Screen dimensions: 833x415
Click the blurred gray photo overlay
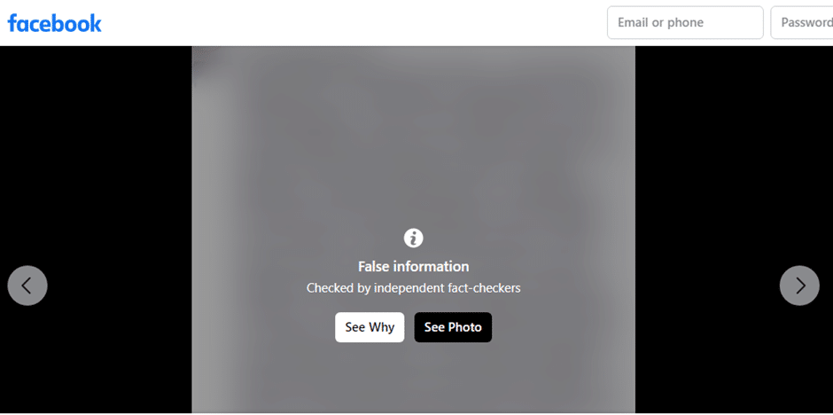click(x=413, y=160)
